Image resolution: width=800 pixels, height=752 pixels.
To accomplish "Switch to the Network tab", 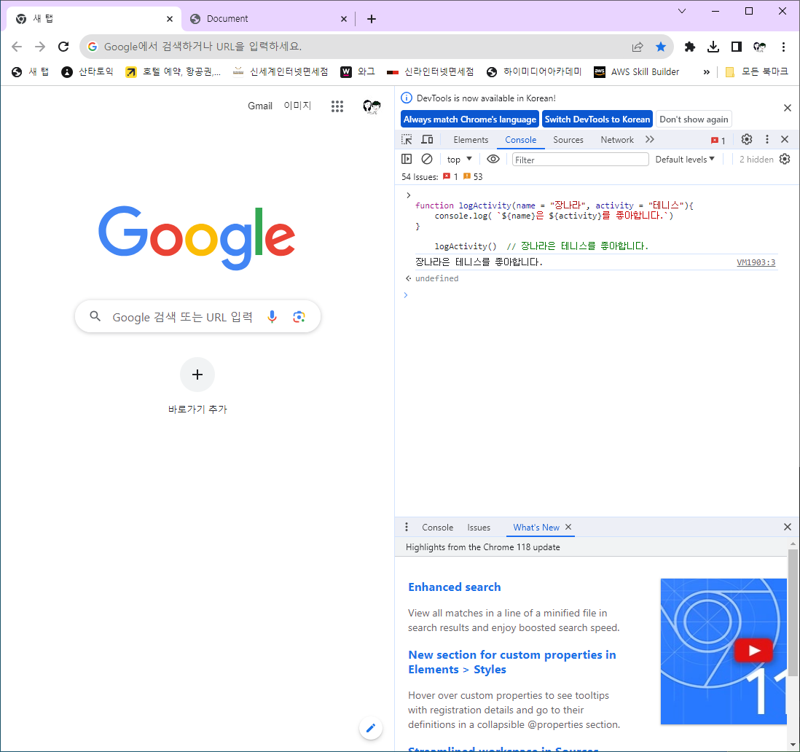I will (617, 140).
